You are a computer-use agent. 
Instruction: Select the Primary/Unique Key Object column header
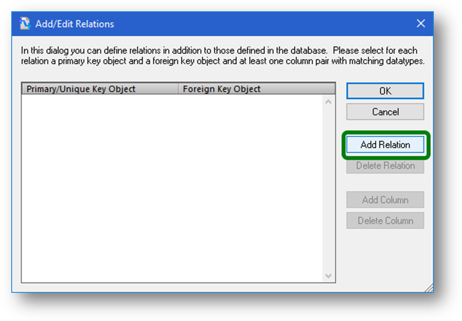pos(100,89)
